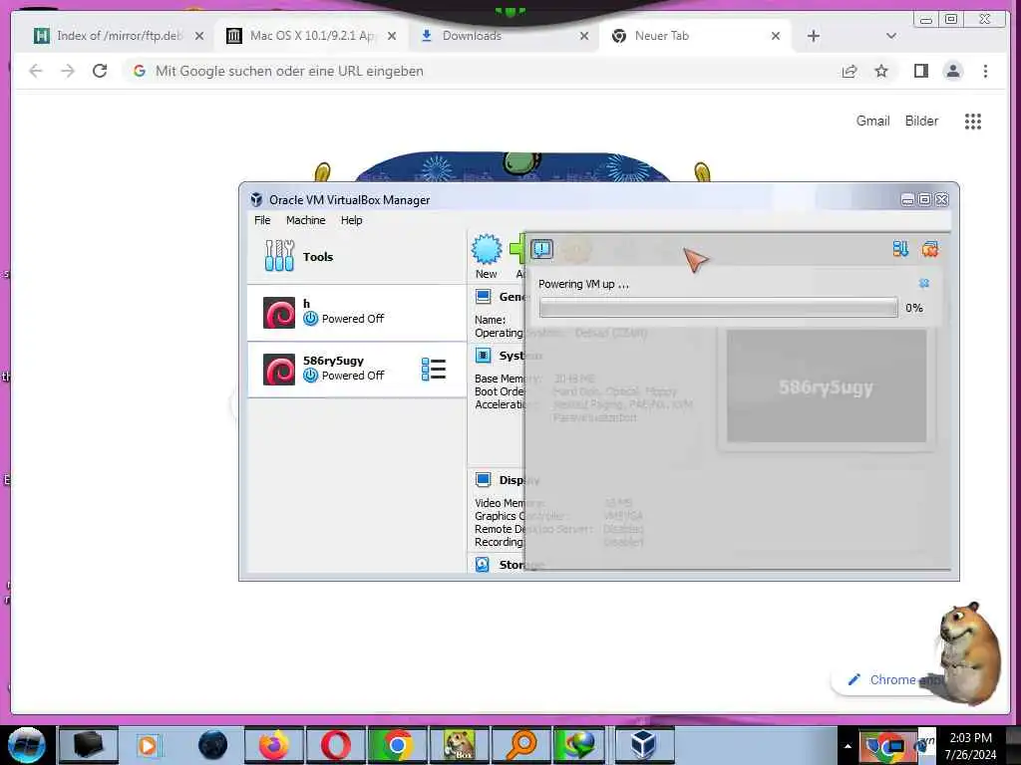
Task: Open the Windows Start button
Action: 27,745
